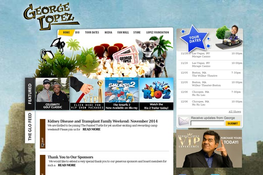The image size is (263, 175).
Task: Open Tour Dates in the navigation bar
Action: pos(92,32)
